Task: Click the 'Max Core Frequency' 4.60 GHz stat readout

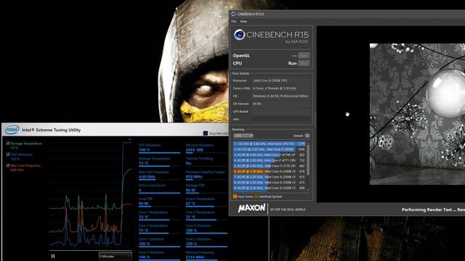Action: pos(159,175)
